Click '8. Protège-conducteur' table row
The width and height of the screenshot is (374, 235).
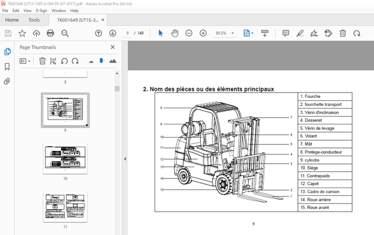[x=325, y=152]
